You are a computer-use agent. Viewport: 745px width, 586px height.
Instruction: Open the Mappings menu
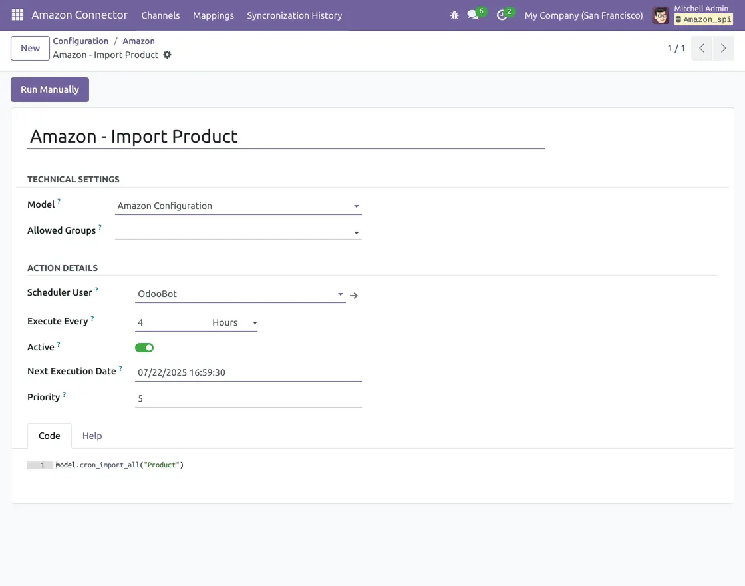[x=213, y=15]
